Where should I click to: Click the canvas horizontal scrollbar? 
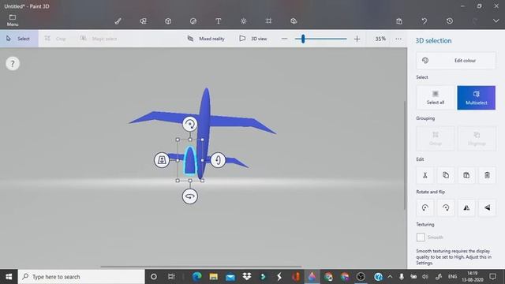pyautogui.click(x=201, y=267)
